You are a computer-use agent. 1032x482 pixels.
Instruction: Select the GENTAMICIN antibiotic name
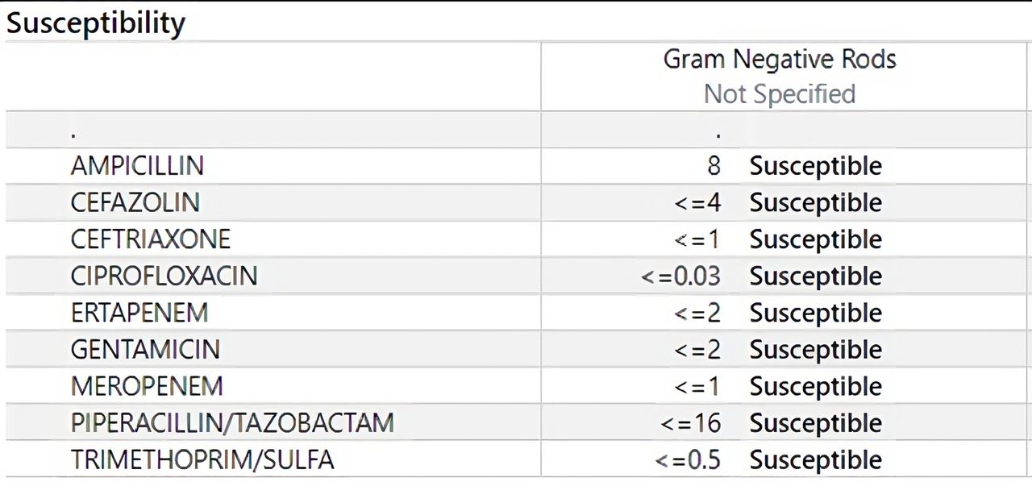(145, 349)
